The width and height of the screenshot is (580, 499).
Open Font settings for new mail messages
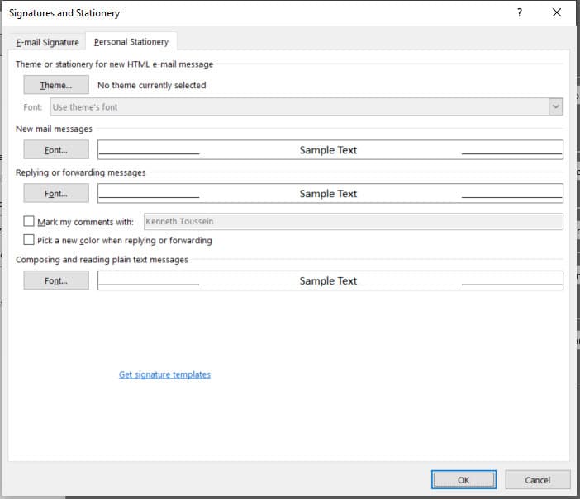click(x=56, y=150)
